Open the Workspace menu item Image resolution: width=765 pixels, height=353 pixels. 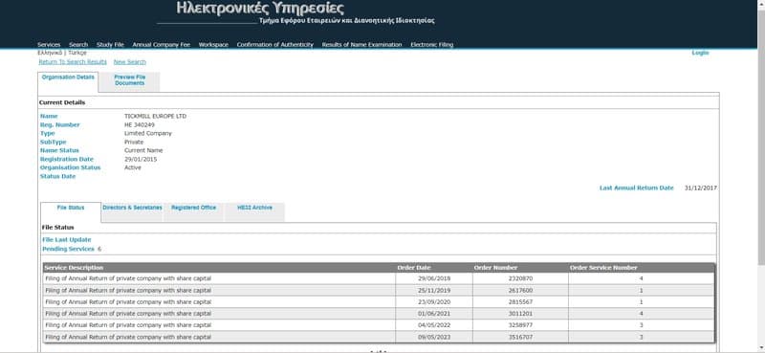click(x=213, y=44)
